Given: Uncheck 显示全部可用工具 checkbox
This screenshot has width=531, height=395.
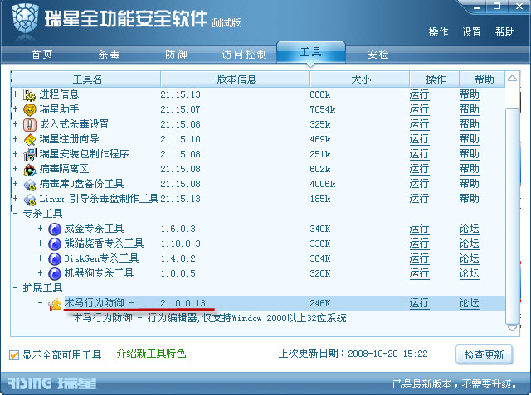Looking at the screenshot, I should click(14, 355).
